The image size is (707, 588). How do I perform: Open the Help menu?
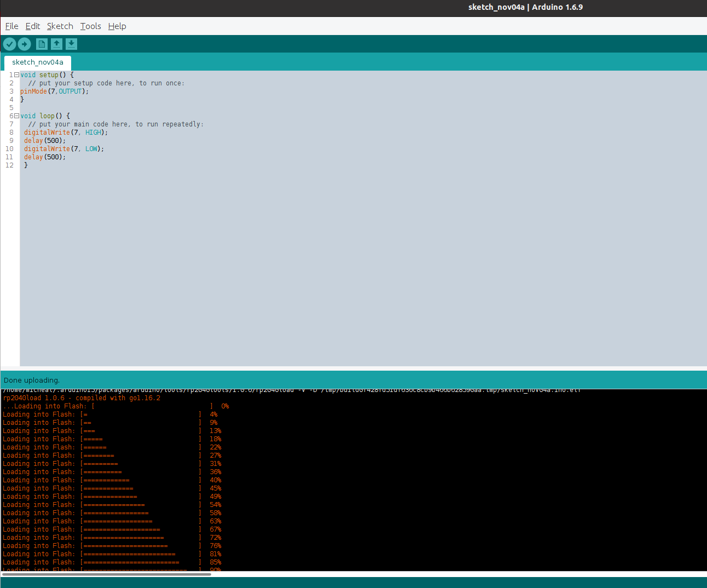coord(117,26)
